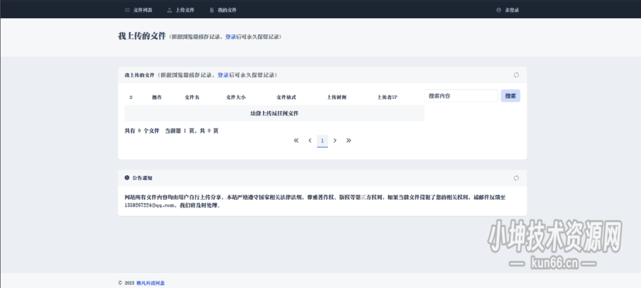Click the 还没上传过任何文件 empty row
The image size is (641, 288).
click(274, 113)
